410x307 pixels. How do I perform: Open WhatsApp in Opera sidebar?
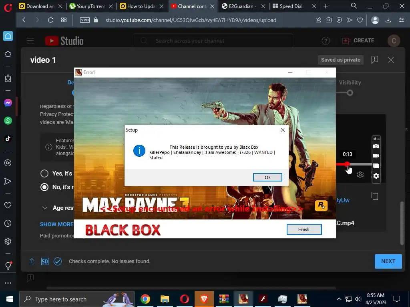click(x=8, y=121)
